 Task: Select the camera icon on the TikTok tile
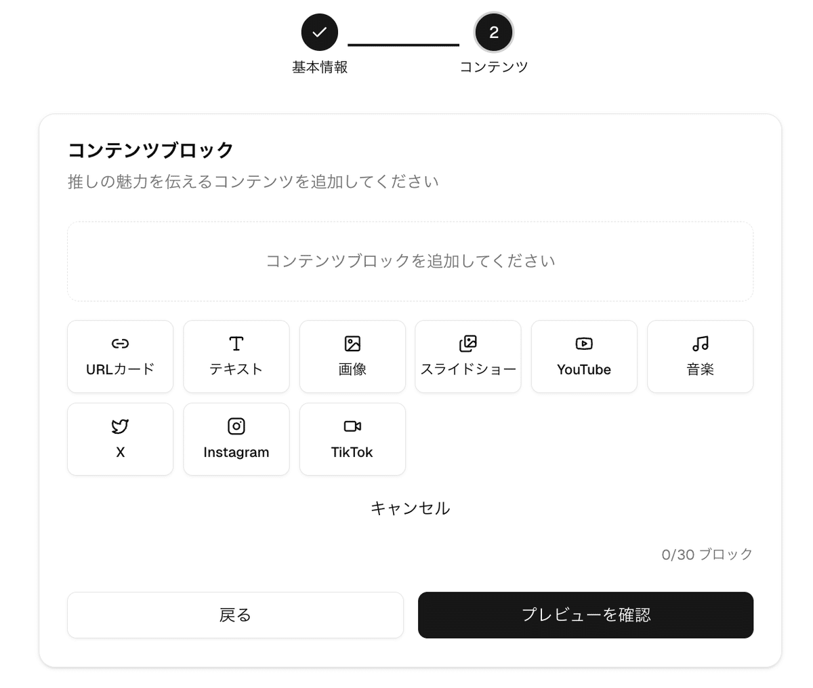(x=352, y=426)
